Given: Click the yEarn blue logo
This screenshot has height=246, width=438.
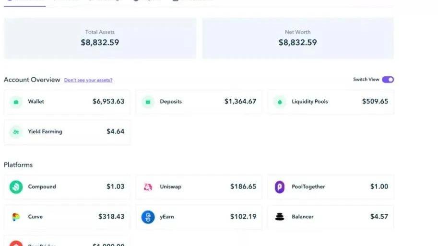Looking at the screenshot, I should pos(148,217).
